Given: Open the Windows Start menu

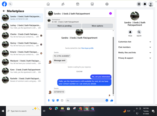Looking at the screenshot, I should (3, 111).
